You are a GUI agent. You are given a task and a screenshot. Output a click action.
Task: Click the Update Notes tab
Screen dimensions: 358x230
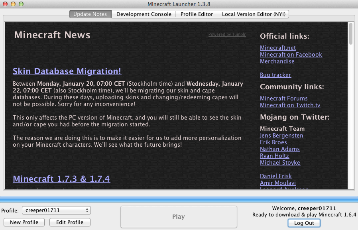click(90, 14)
